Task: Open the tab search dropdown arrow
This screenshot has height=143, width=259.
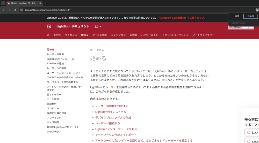Action: coord(3,3)
